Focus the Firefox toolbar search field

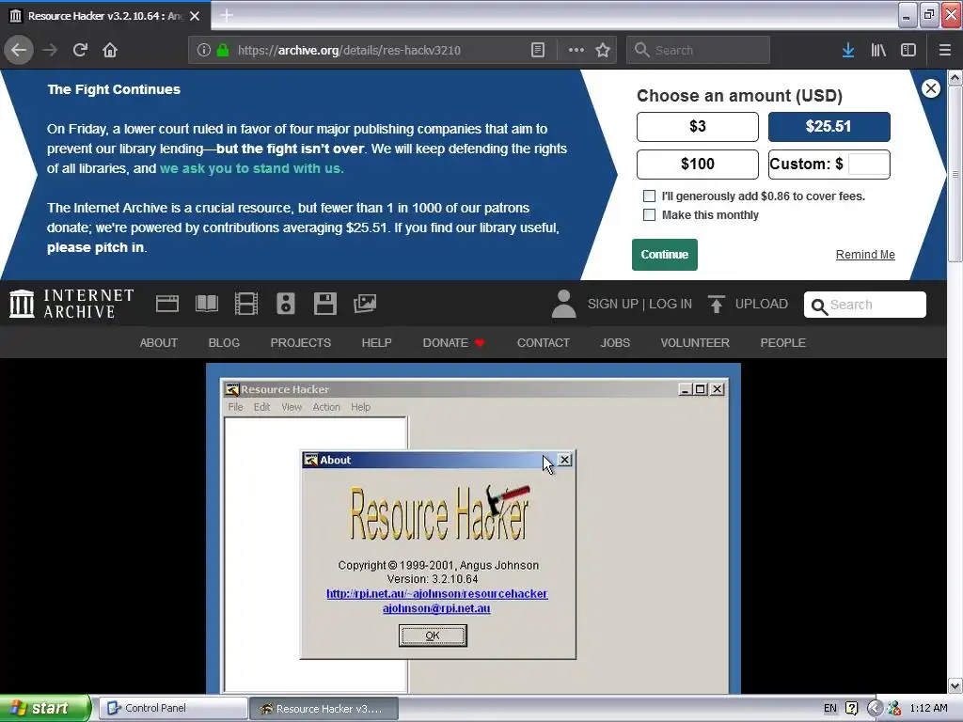[x=698, y=50]
